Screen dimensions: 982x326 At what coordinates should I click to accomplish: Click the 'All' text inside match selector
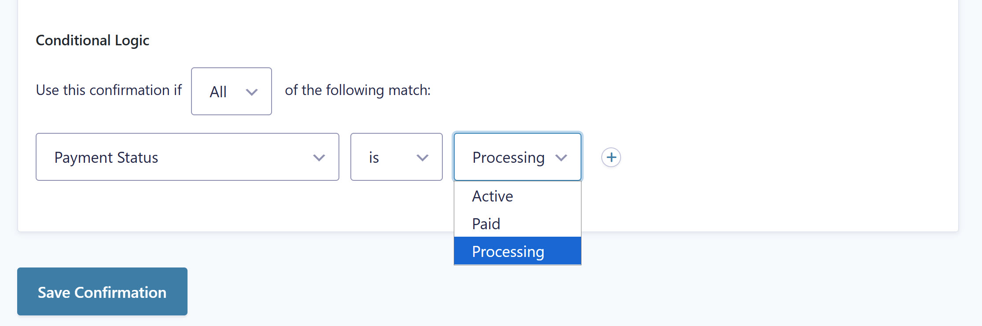pyautogui.click(x=218, y=92)
